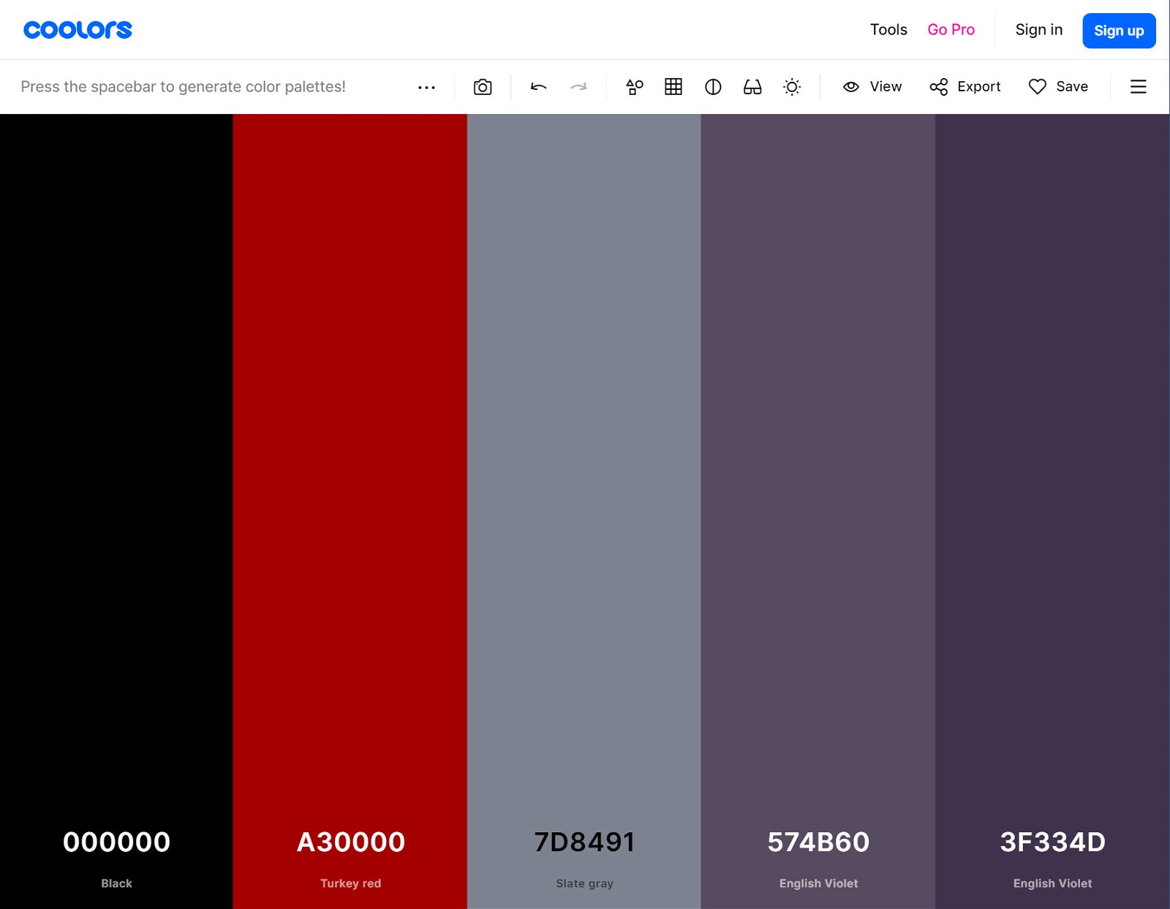
Task: Open the adjust palette sun icon
Action: click(792, 87)
